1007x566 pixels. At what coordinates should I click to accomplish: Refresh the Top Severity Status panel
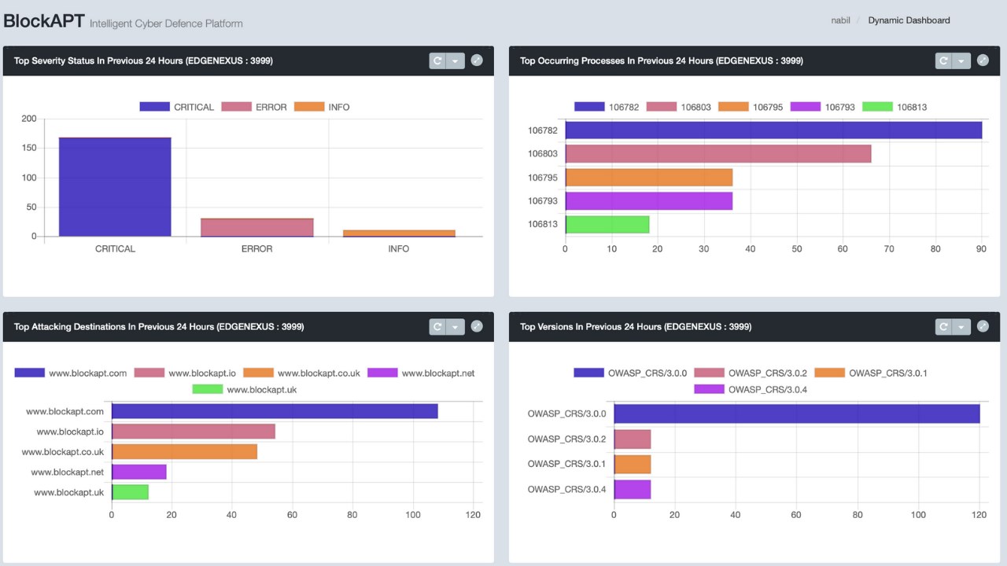point(438,61)
